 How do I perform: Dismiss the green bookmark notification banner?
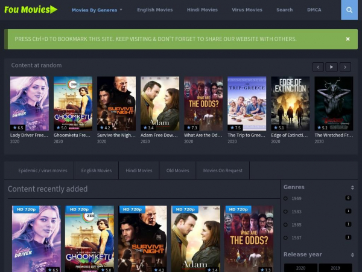348,39
